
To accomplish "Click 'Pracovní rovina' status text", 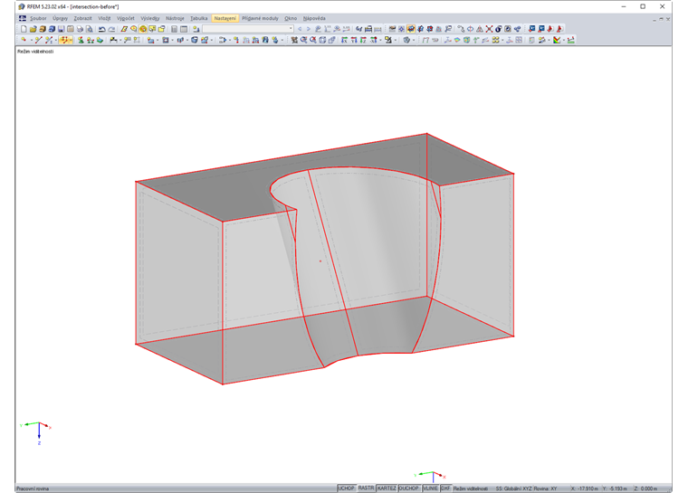I will click(x=33, y=488).
